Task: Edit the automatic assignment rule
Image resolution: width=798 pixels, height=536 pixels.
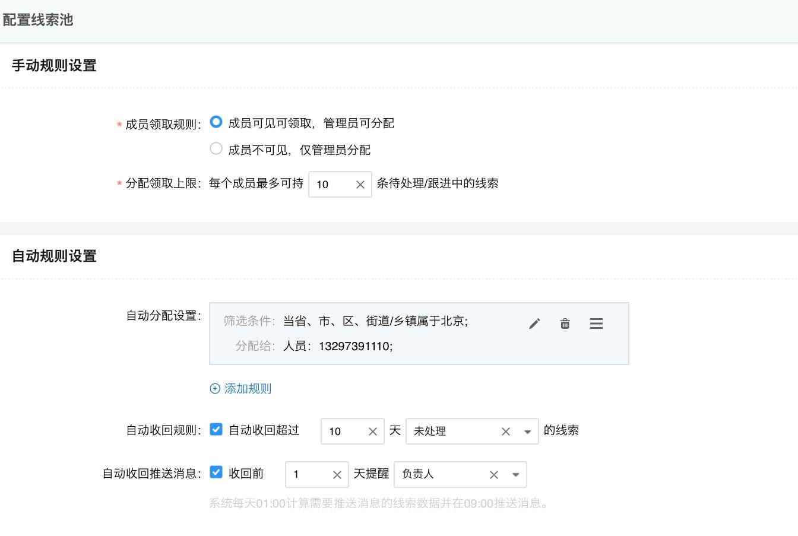Action: pyautogui.click(x=534, y=323)
